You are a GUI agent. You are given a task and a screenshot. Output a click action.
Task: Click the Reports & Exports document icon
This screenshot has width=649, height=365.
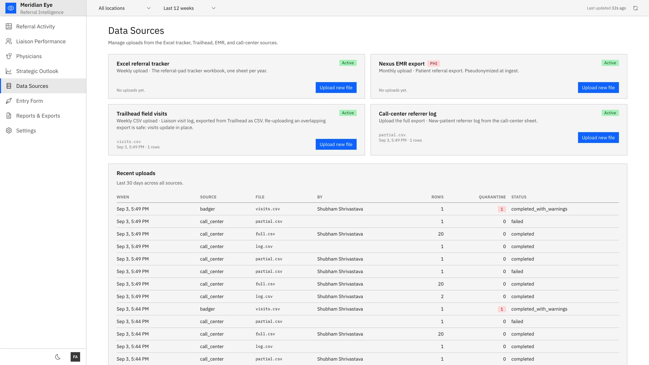click(9, 116)
